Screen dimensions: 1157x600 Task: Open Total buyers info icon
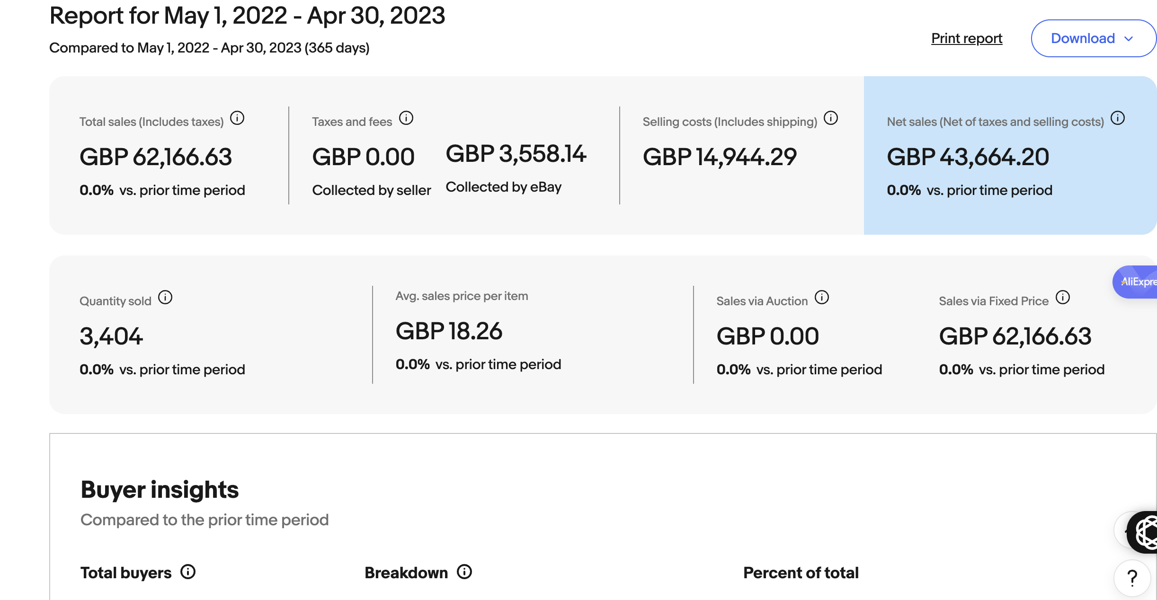[x=188, y=572]
